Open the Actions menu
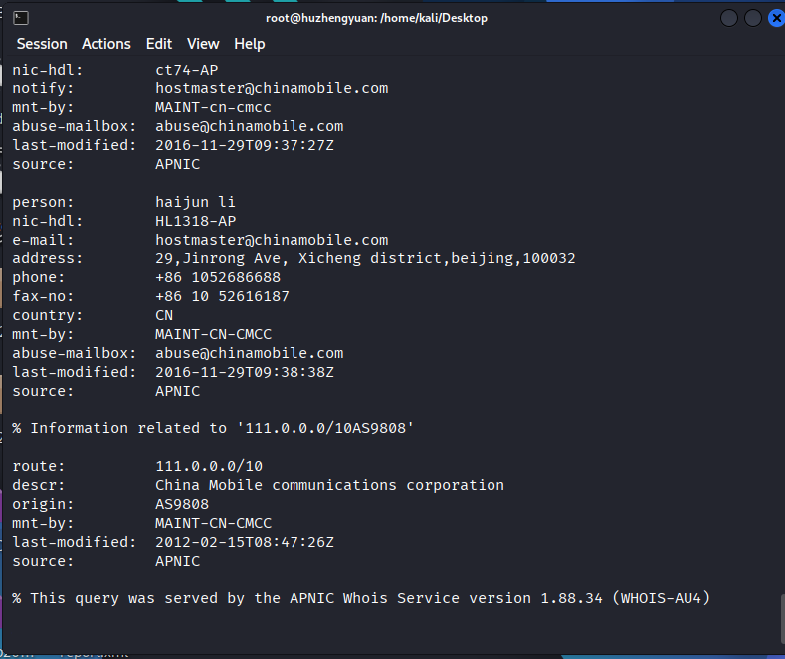 click(x=106, y=44)
